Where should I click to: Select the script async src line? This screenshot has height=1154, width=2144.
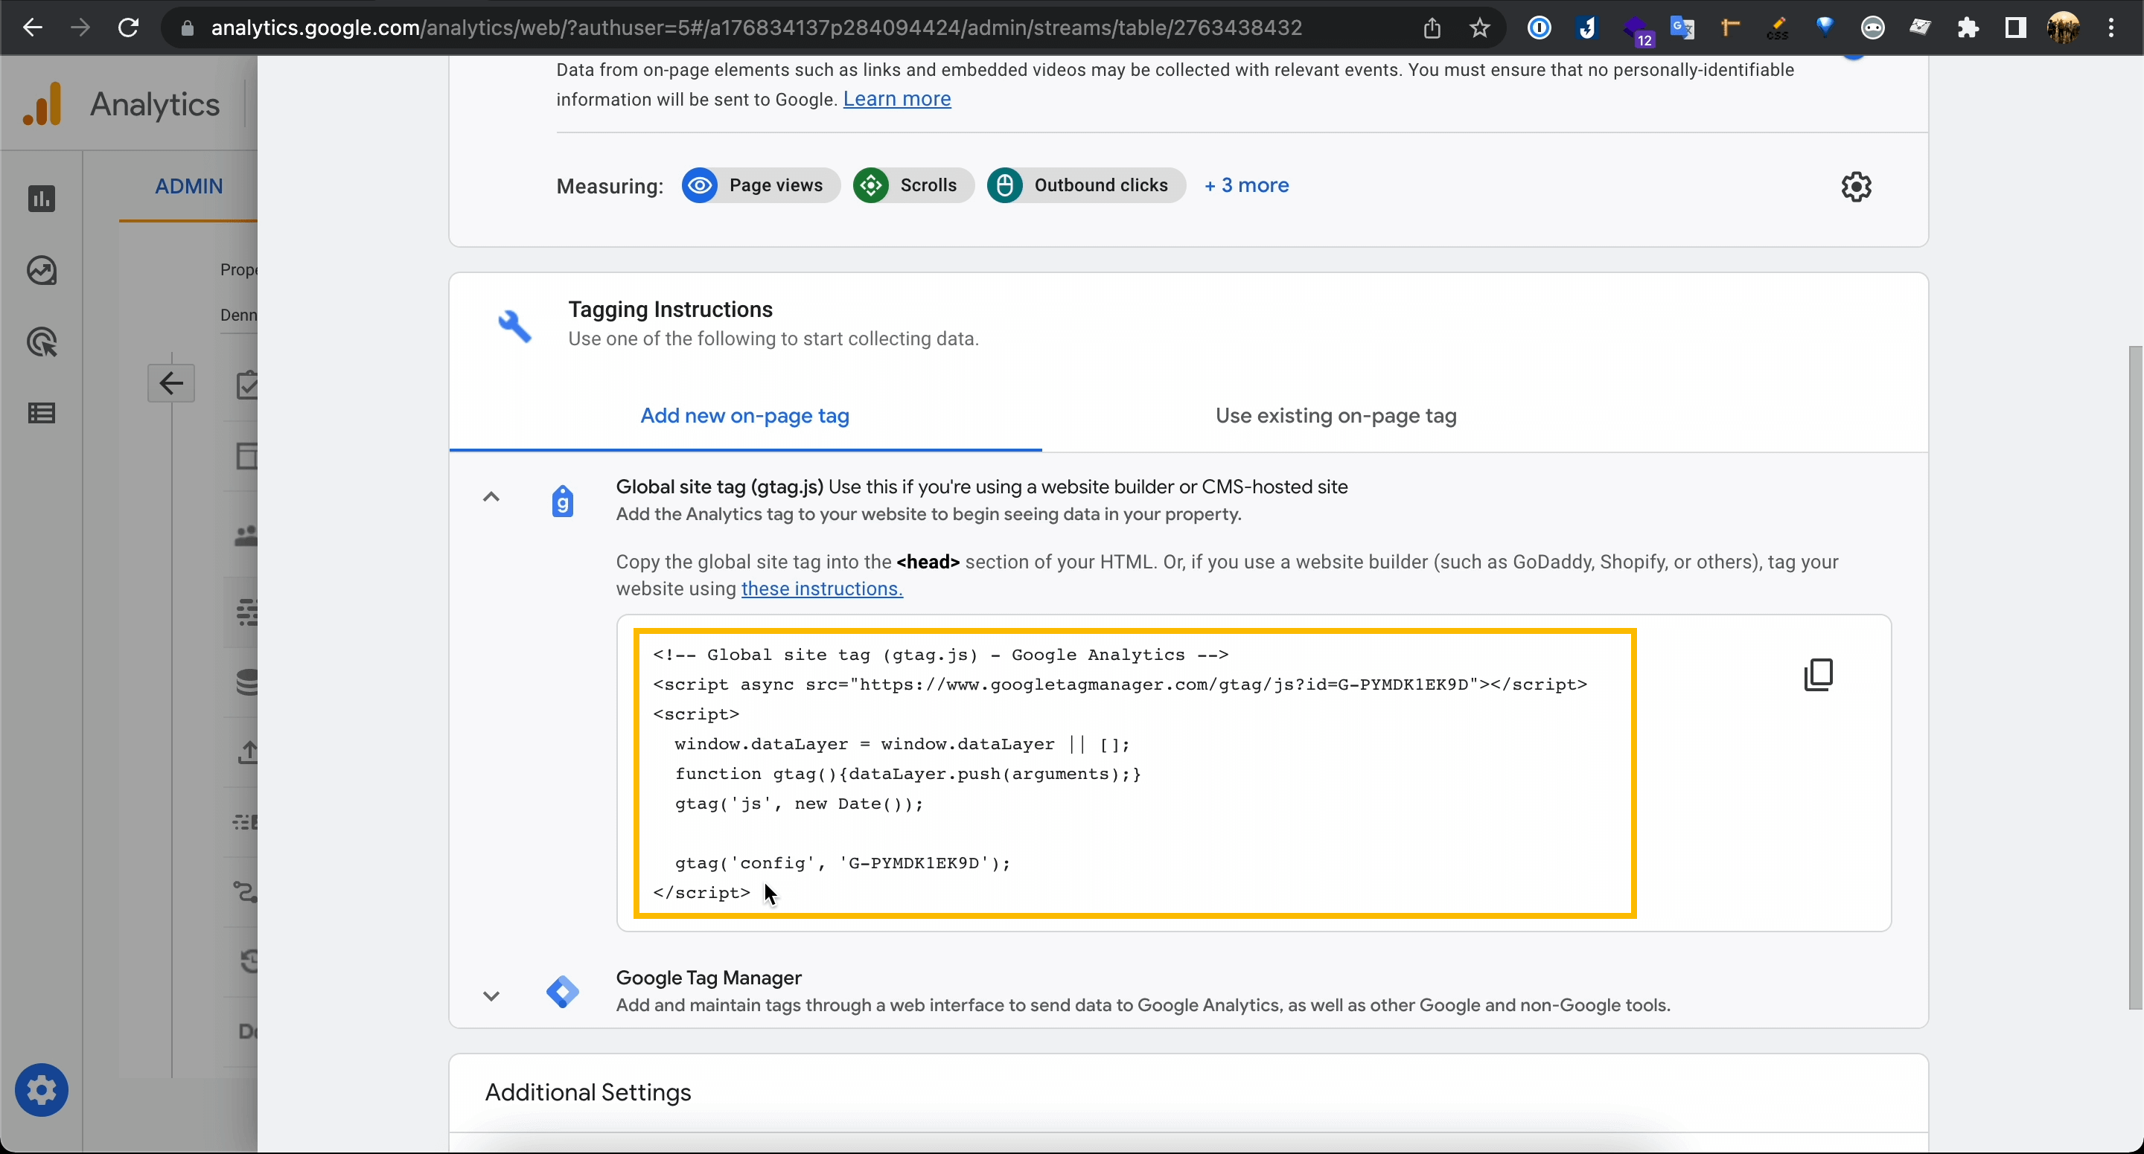click(x=1120, y=684)
